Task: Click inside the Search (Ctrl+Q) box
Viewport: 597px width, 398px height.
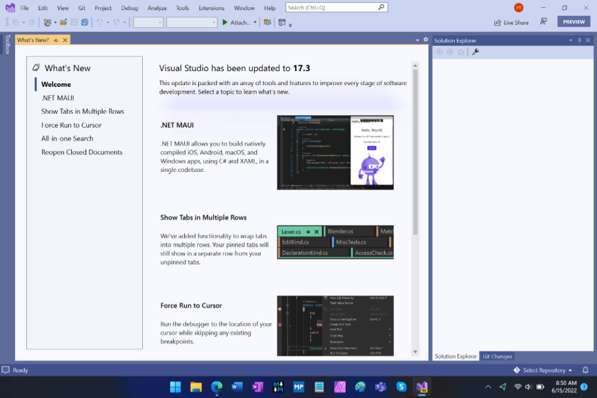Action: point(332,8)
